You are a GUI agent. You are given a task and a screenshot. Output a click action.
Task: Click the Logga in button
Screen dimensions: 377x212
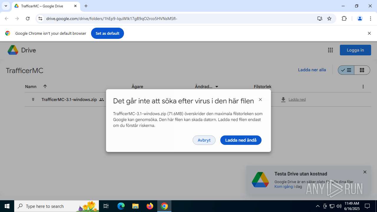[x=355, y=50]
